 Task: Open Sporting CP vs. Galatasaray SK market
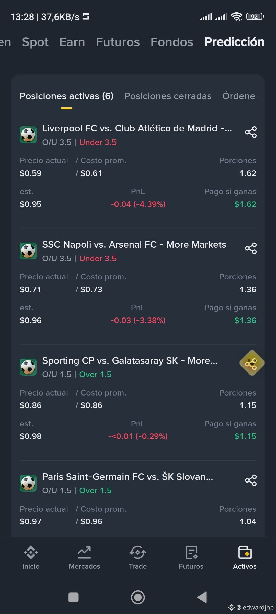click(130, 361)
